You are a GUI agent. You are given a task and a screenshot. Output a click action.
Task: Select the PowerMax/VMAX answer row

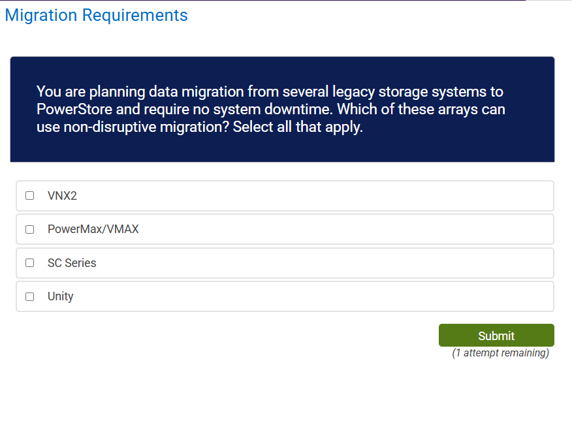click(284, 228)
